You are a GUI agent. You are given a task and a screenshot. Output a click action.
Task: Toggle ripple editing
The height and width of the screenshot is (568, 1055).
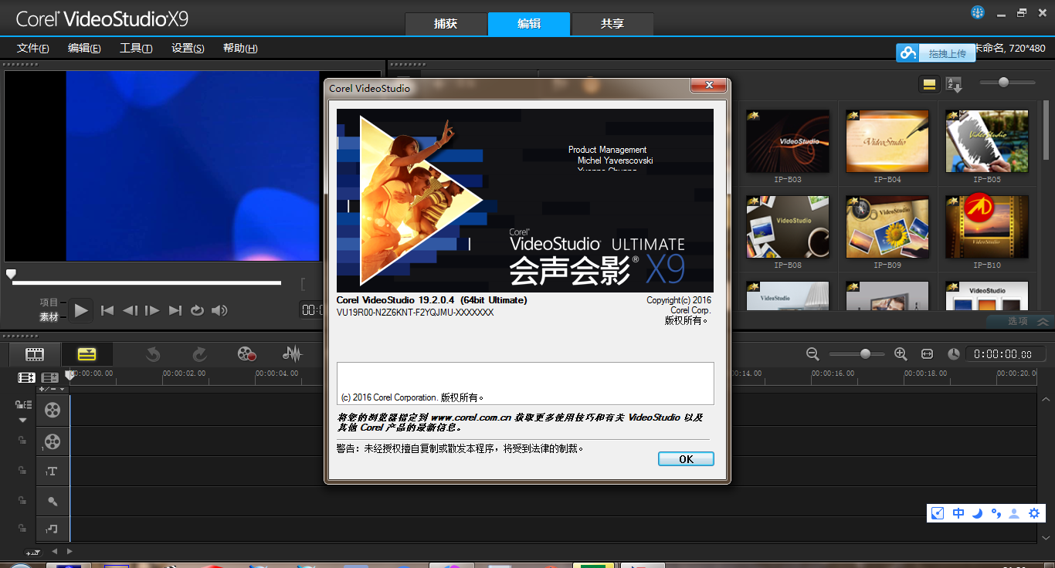23,405
